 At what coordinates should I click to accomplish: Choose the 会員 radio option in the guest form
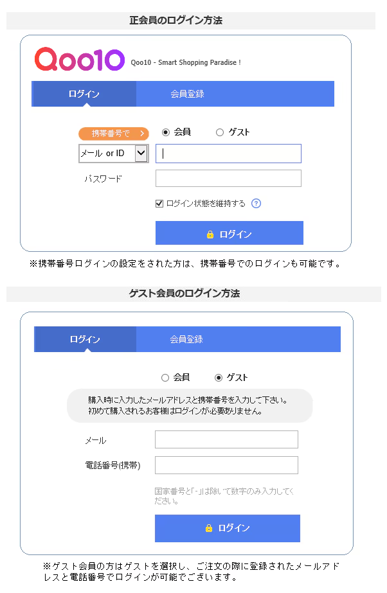click(165, 377)
